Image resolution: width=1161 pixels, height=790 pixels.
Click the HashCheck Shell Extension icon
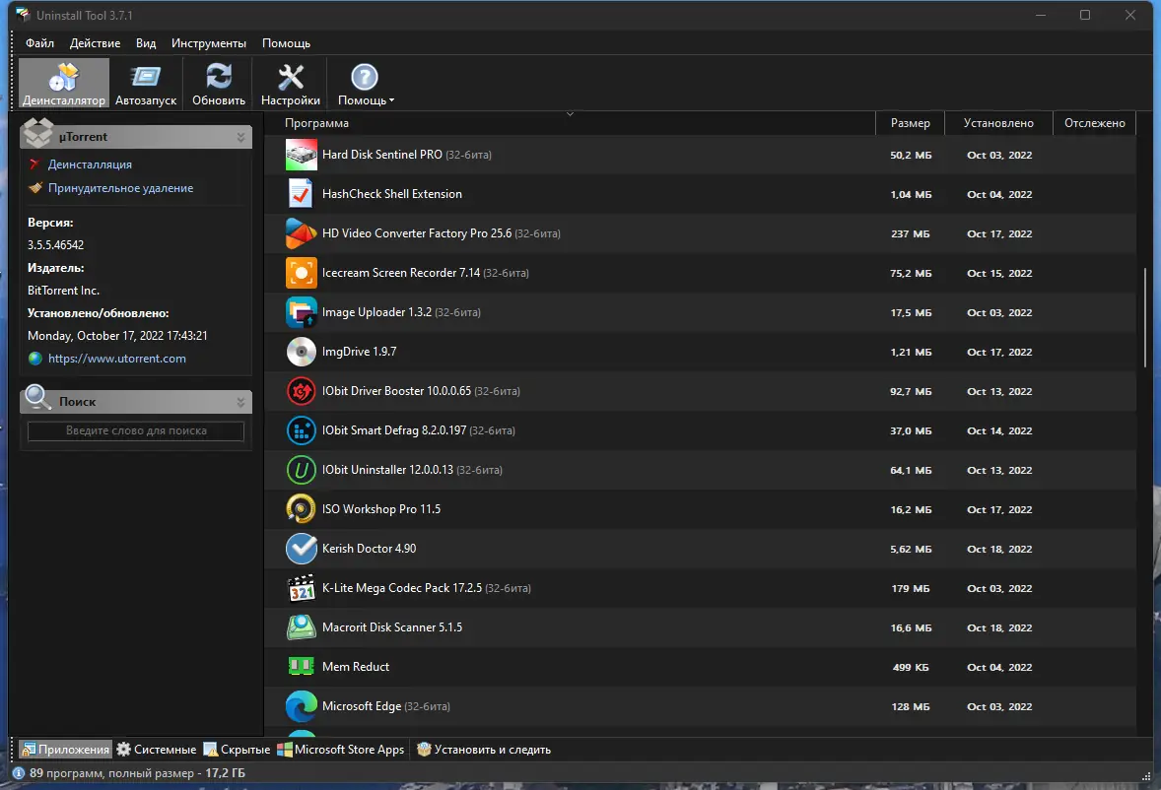coord(302,194)
